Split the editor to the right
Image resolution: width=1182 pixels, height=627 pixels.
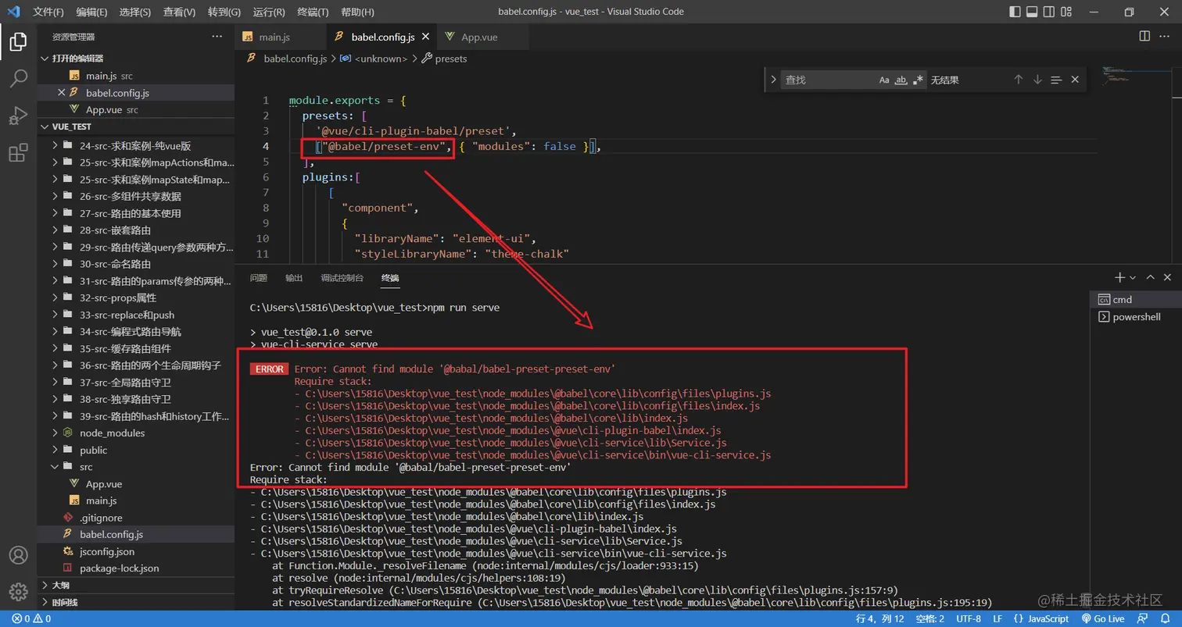[x=1144, y=36]
